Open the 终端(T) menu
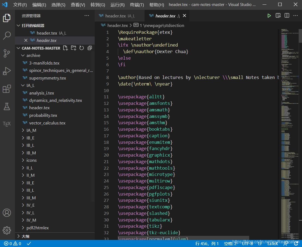 pos(137,5)
